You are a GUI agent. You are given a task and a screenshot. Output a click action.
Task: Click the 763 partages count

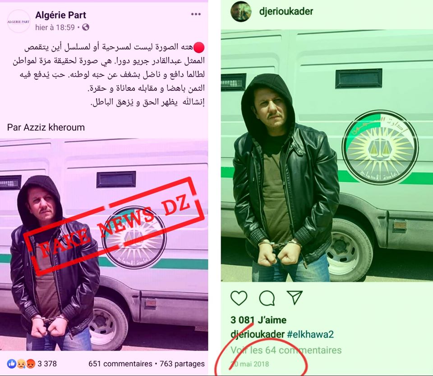coord(182,363)
